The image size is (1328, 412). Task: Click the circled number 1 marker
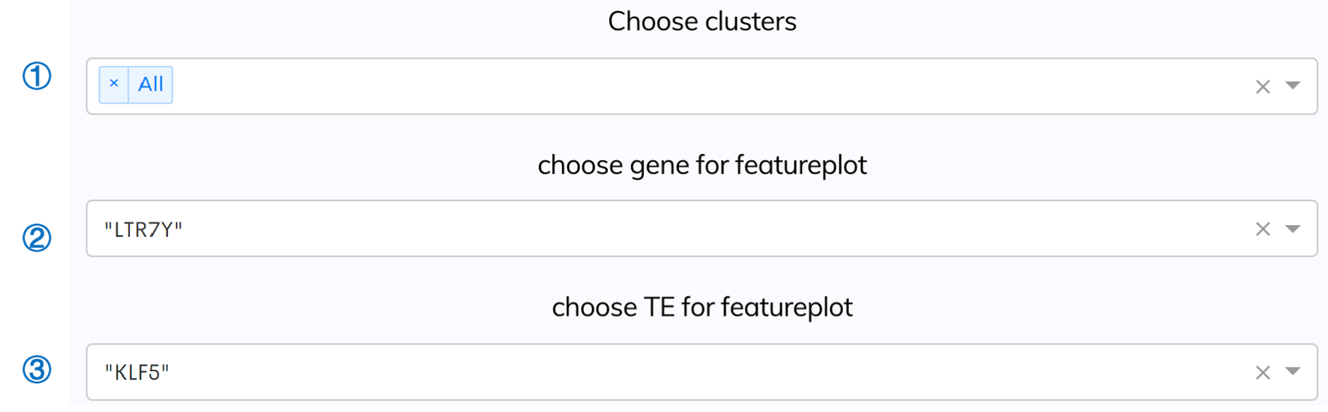(x=37, y=76)
